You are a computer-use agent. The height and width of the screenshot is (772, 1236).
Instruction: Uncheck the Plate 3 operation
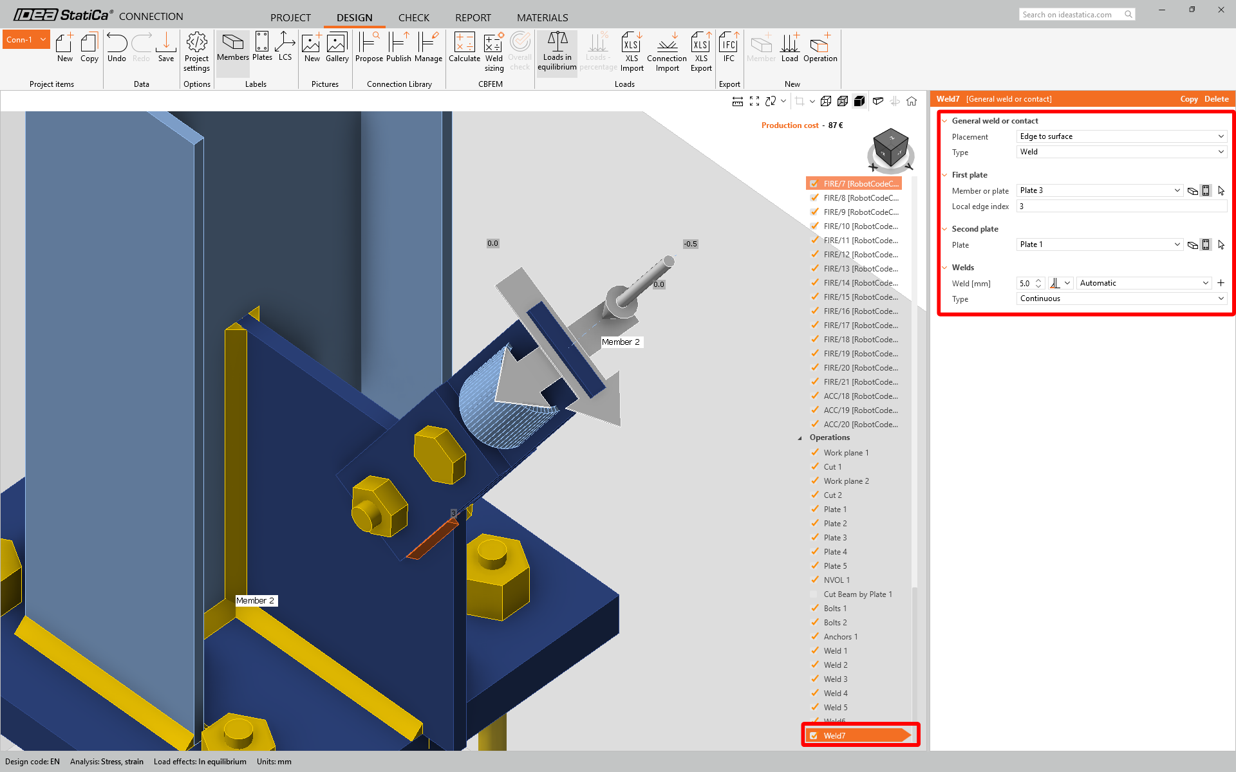click(x=814, y=538)
